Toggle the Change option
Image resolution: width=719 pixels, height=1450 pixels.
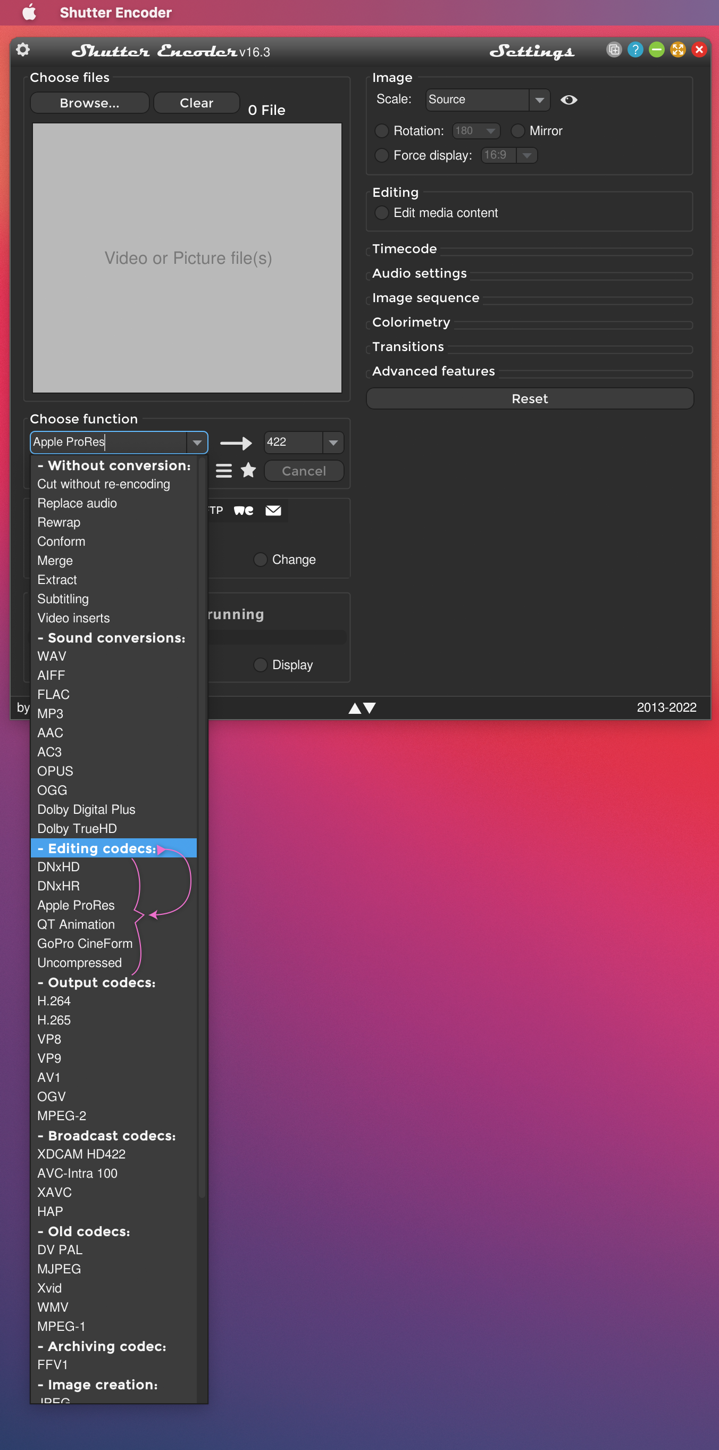pos(260,560)
